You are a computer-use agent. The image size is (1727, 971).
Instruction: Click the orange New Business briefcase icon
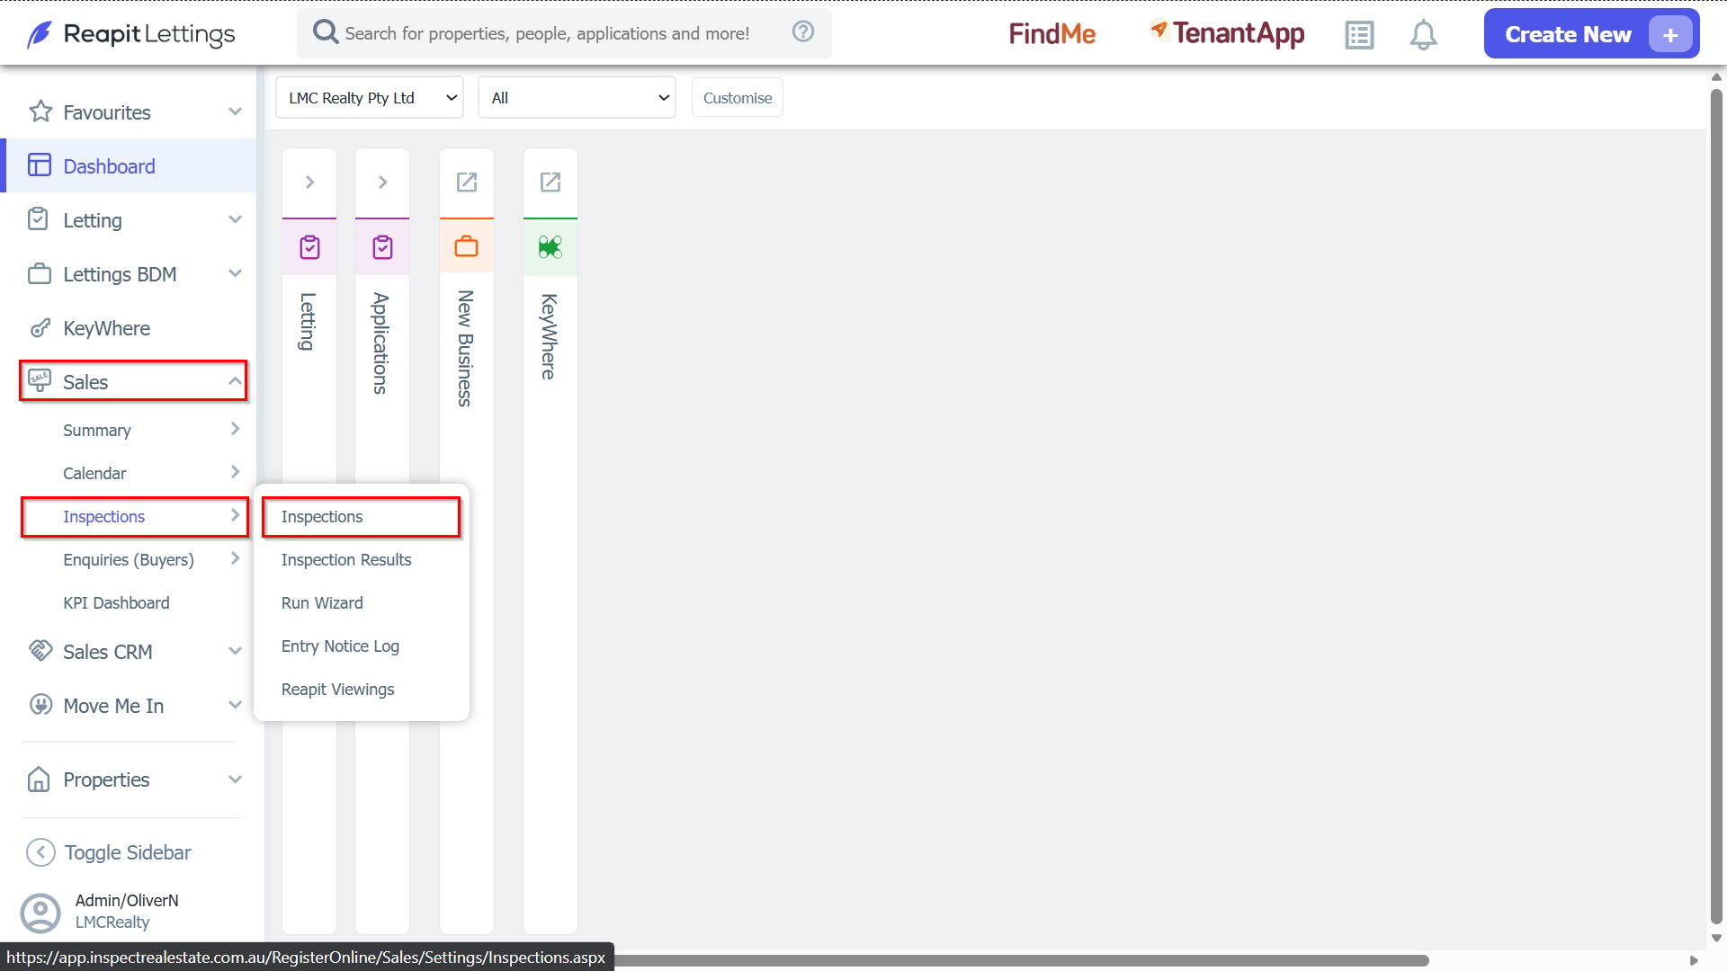[467, 246]
